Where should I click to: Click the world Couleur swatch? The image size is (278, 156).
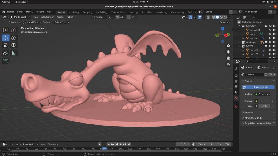pyautogui.click(x=264, y=101)
